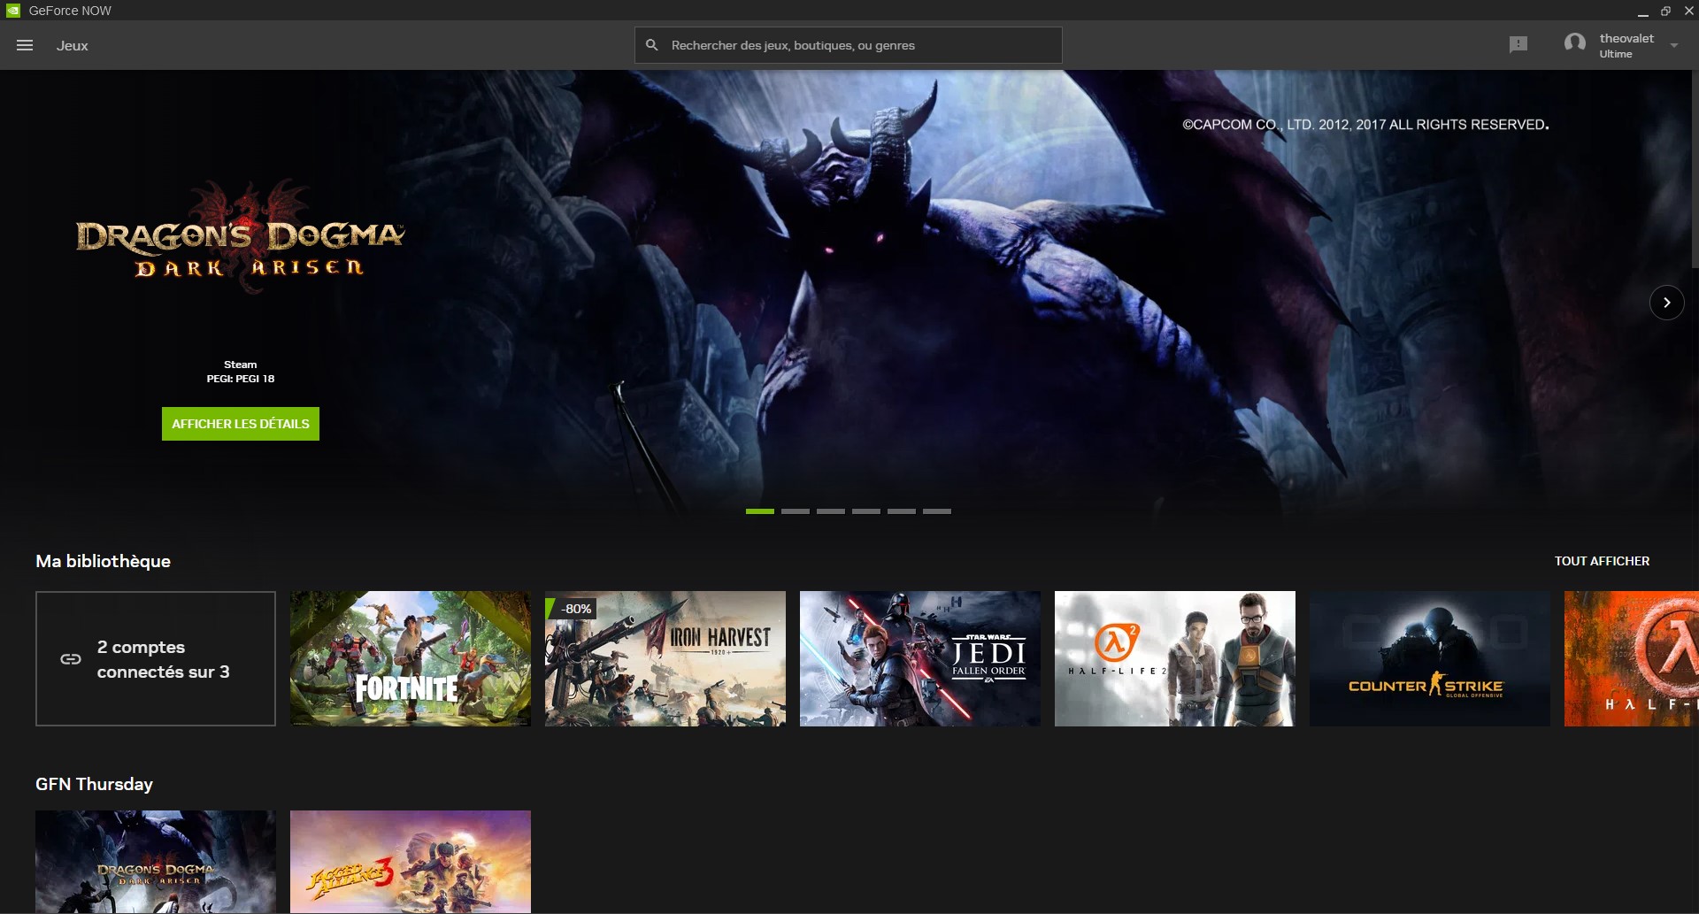The width and height of the screenshot is (1699, 914).
Task: Open the Counter-Strike Global Offensive tile
Action: (x=1430, y=659)
